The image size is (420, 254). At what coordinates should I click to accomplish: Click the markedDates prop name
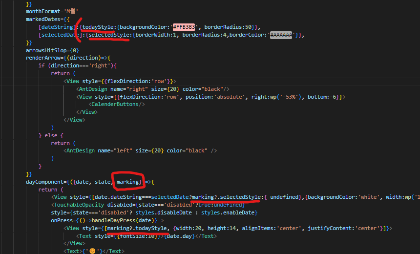click(43, 19)
